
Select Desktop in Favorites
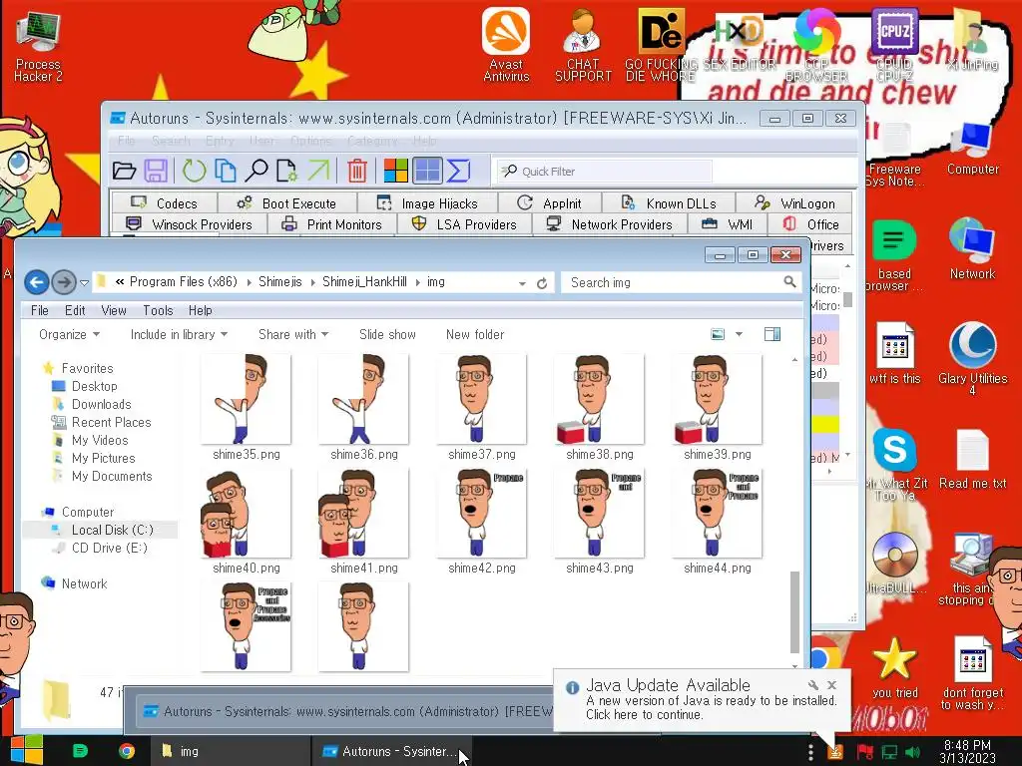[94, 386]
